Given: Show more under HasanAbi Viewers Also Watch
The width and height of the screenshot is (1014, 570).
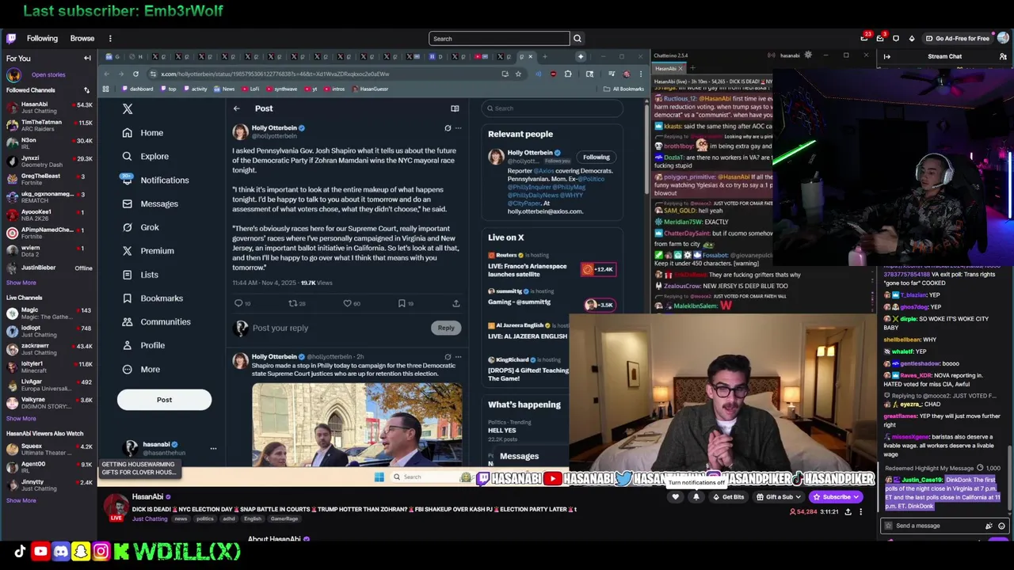Looking at the screenshot, I should 21,500.
